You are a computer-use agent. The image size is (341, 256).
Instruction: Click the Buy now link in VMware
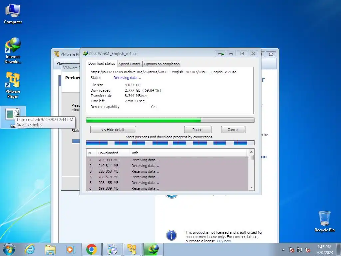[224, 241]
